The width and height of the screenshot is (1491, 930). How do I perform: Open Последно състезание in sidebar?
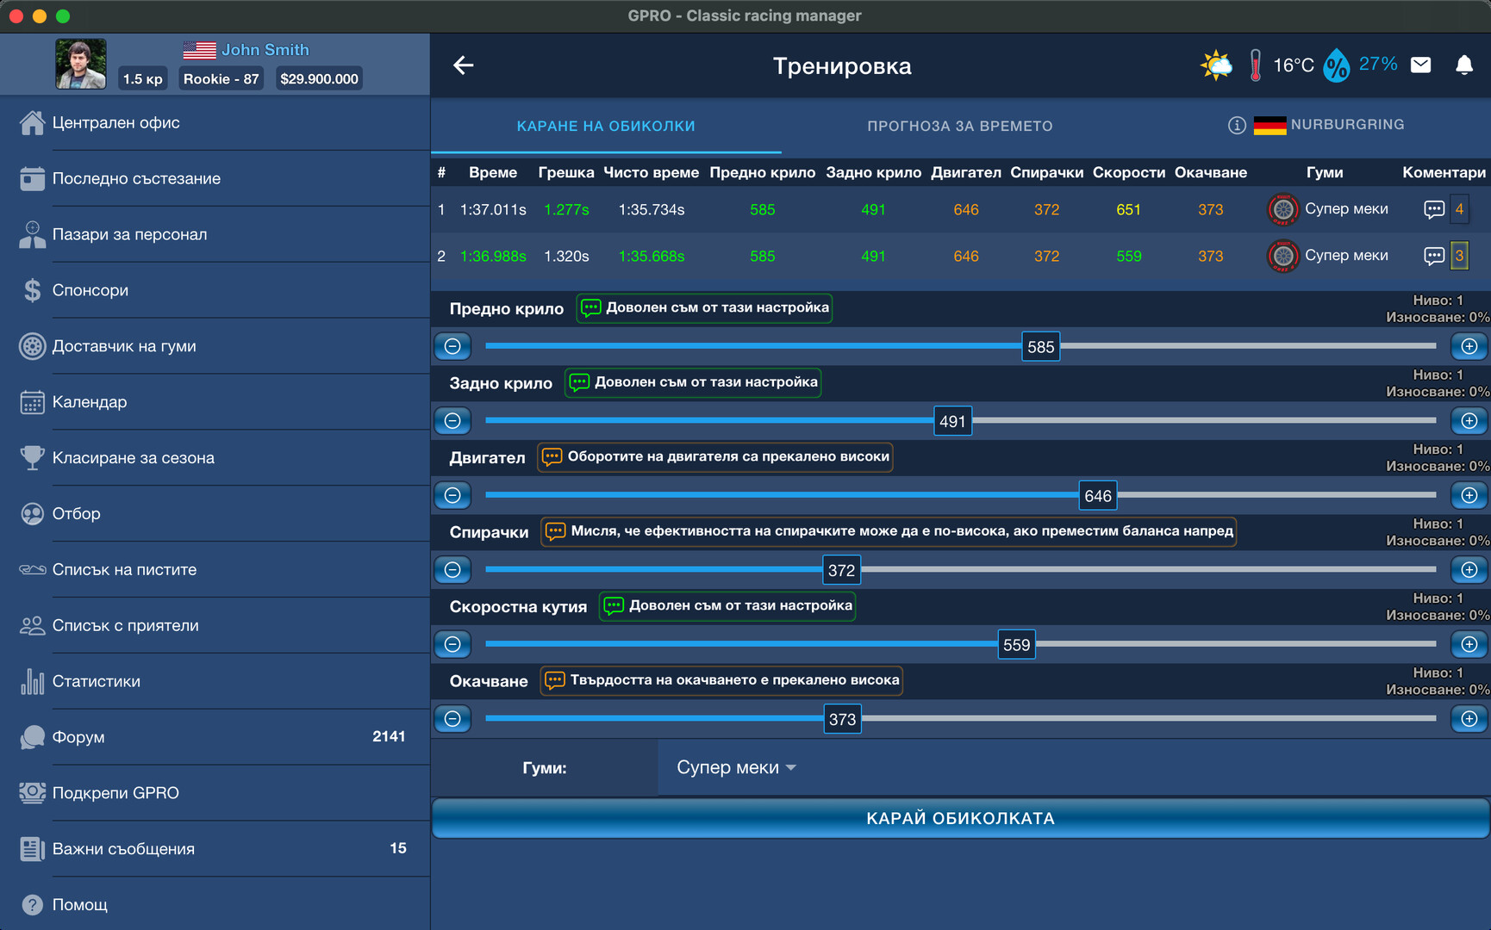[x=215, y=179]
